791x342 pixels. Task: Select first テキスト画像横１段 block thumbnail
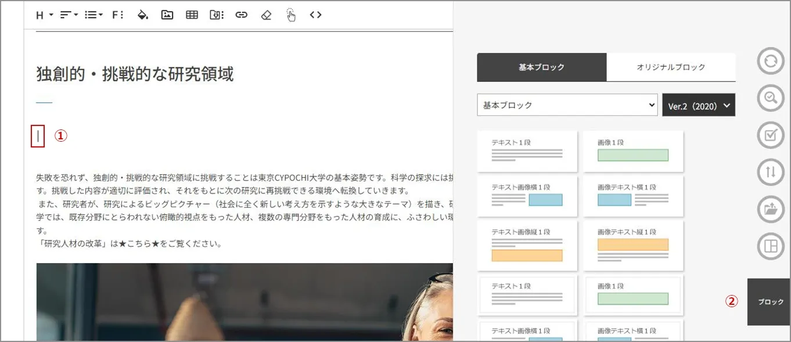point(527,196)
